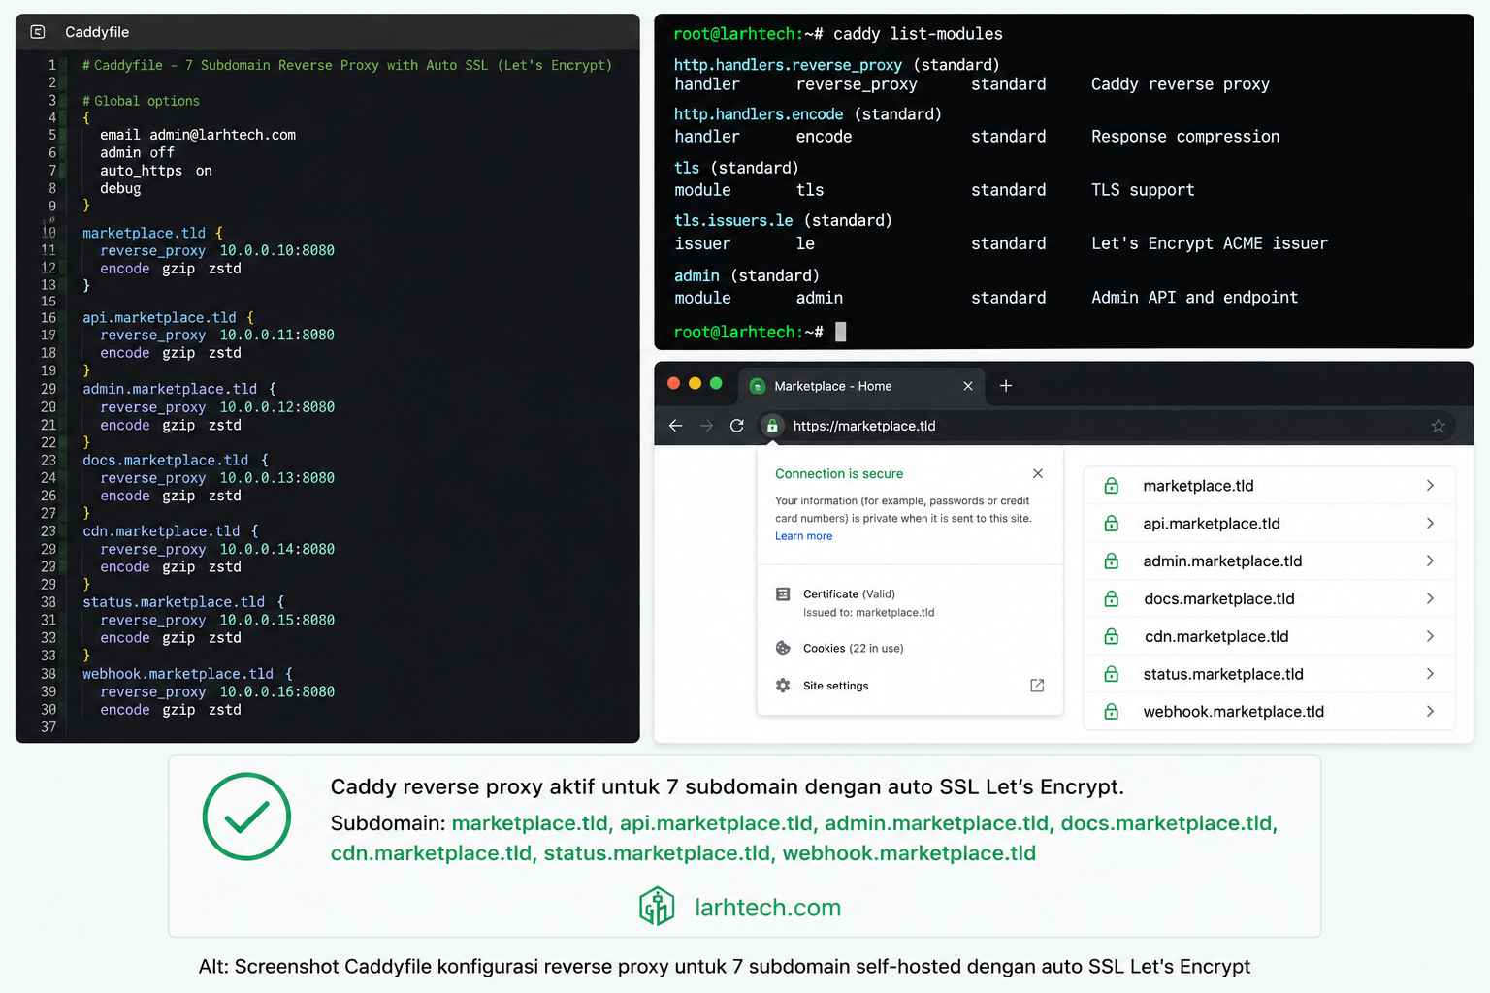This screenshot has height=993, width=1490.
Task: Expand the cdn.marketplace.tld row chevron
Action: coord(1430,636)
